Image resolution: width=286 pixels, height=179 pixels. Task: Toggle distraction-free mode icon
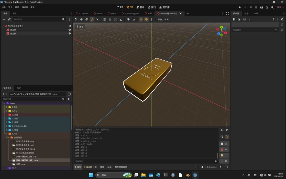227,14
